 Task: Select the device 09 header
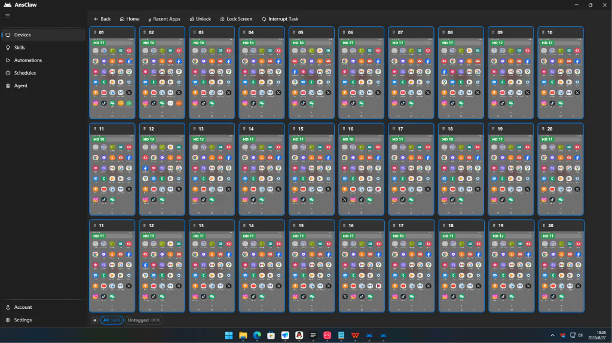[x=510, y=32]
